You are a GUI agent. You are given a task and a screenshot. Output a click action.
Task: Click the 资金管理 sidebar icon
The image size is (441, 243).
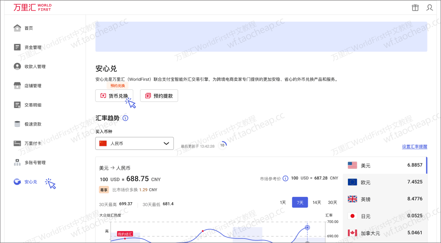(x=17, y=47)
